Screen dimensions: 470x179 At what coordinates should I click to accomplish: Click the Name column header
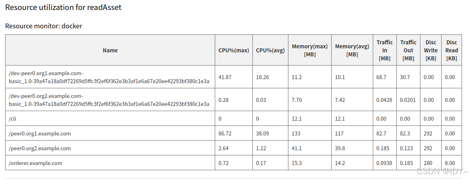click(x=110, y=50)
